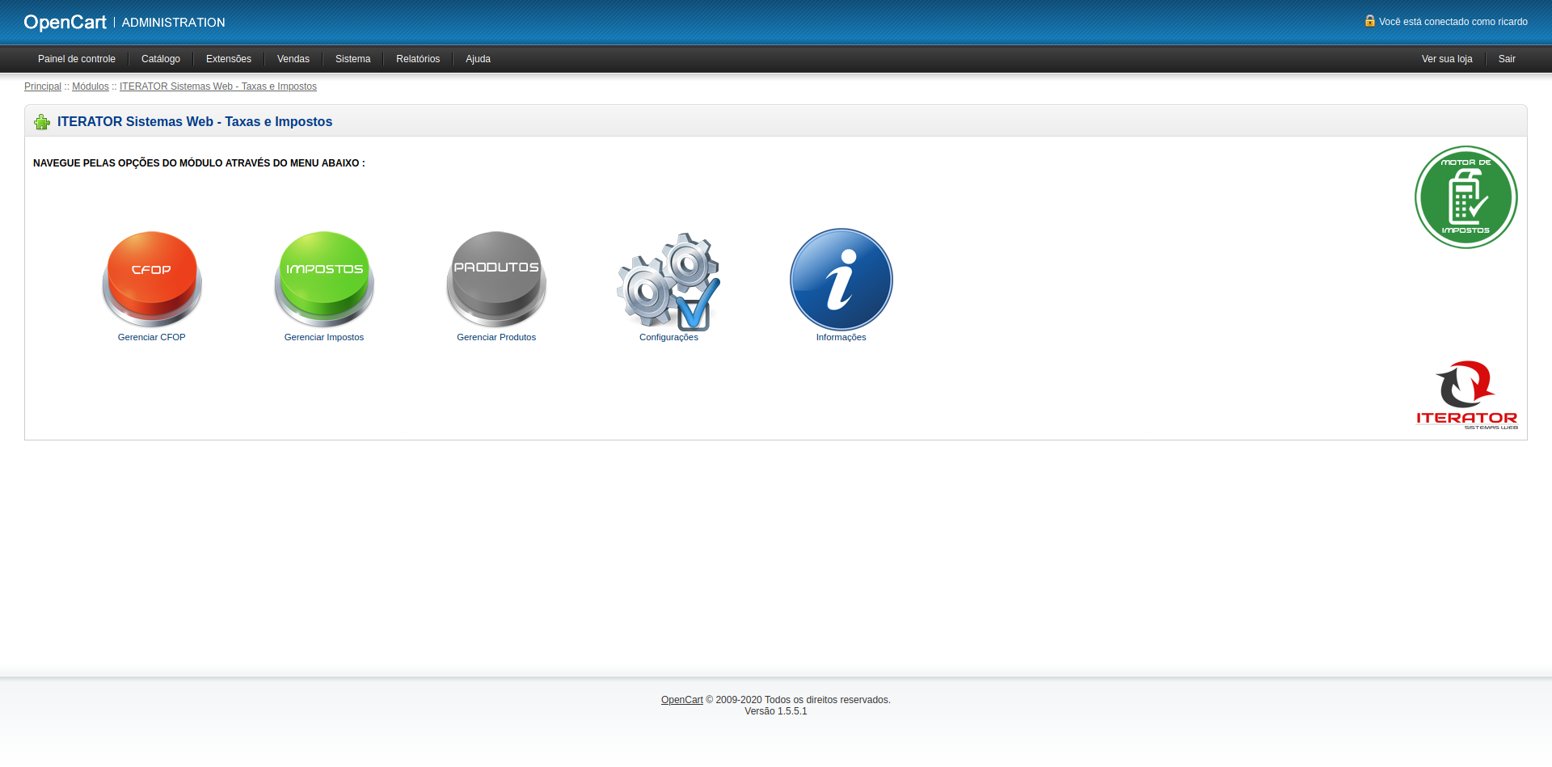Open the Painel de controle menu
The image size is (1552, 767).
click(x=77, y=59)
